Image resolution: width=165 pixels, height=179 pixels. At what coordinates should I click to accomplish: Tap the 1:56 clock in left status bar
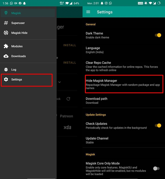click(x=5, y=3)
